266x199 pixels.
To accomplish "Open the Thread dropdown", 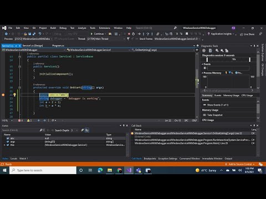I will (x=106, y=39).
